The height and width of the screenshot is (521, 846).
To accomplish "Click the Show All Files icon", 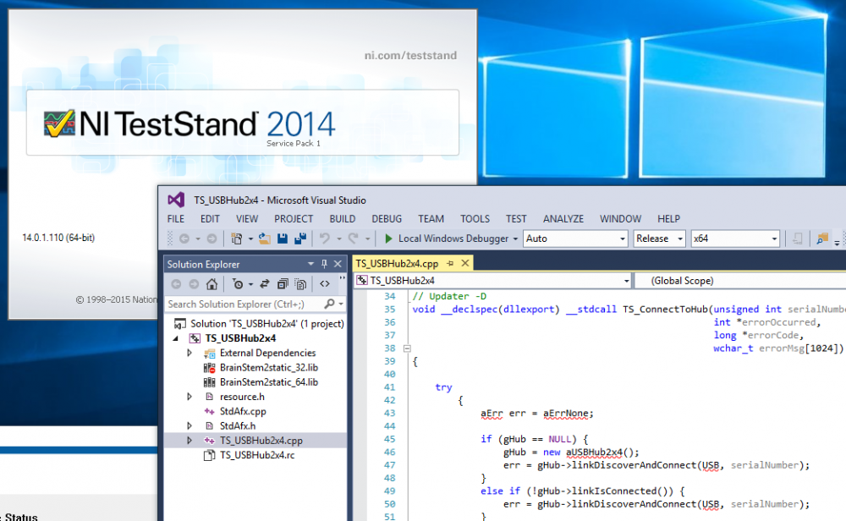I will tap(300, 284).
